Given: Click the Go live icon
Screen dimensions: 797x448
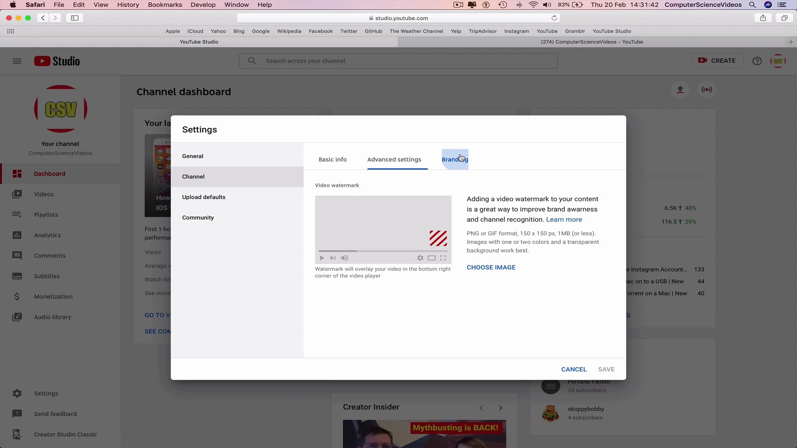Looking at the screenshot, I should (x=707, y=89).
